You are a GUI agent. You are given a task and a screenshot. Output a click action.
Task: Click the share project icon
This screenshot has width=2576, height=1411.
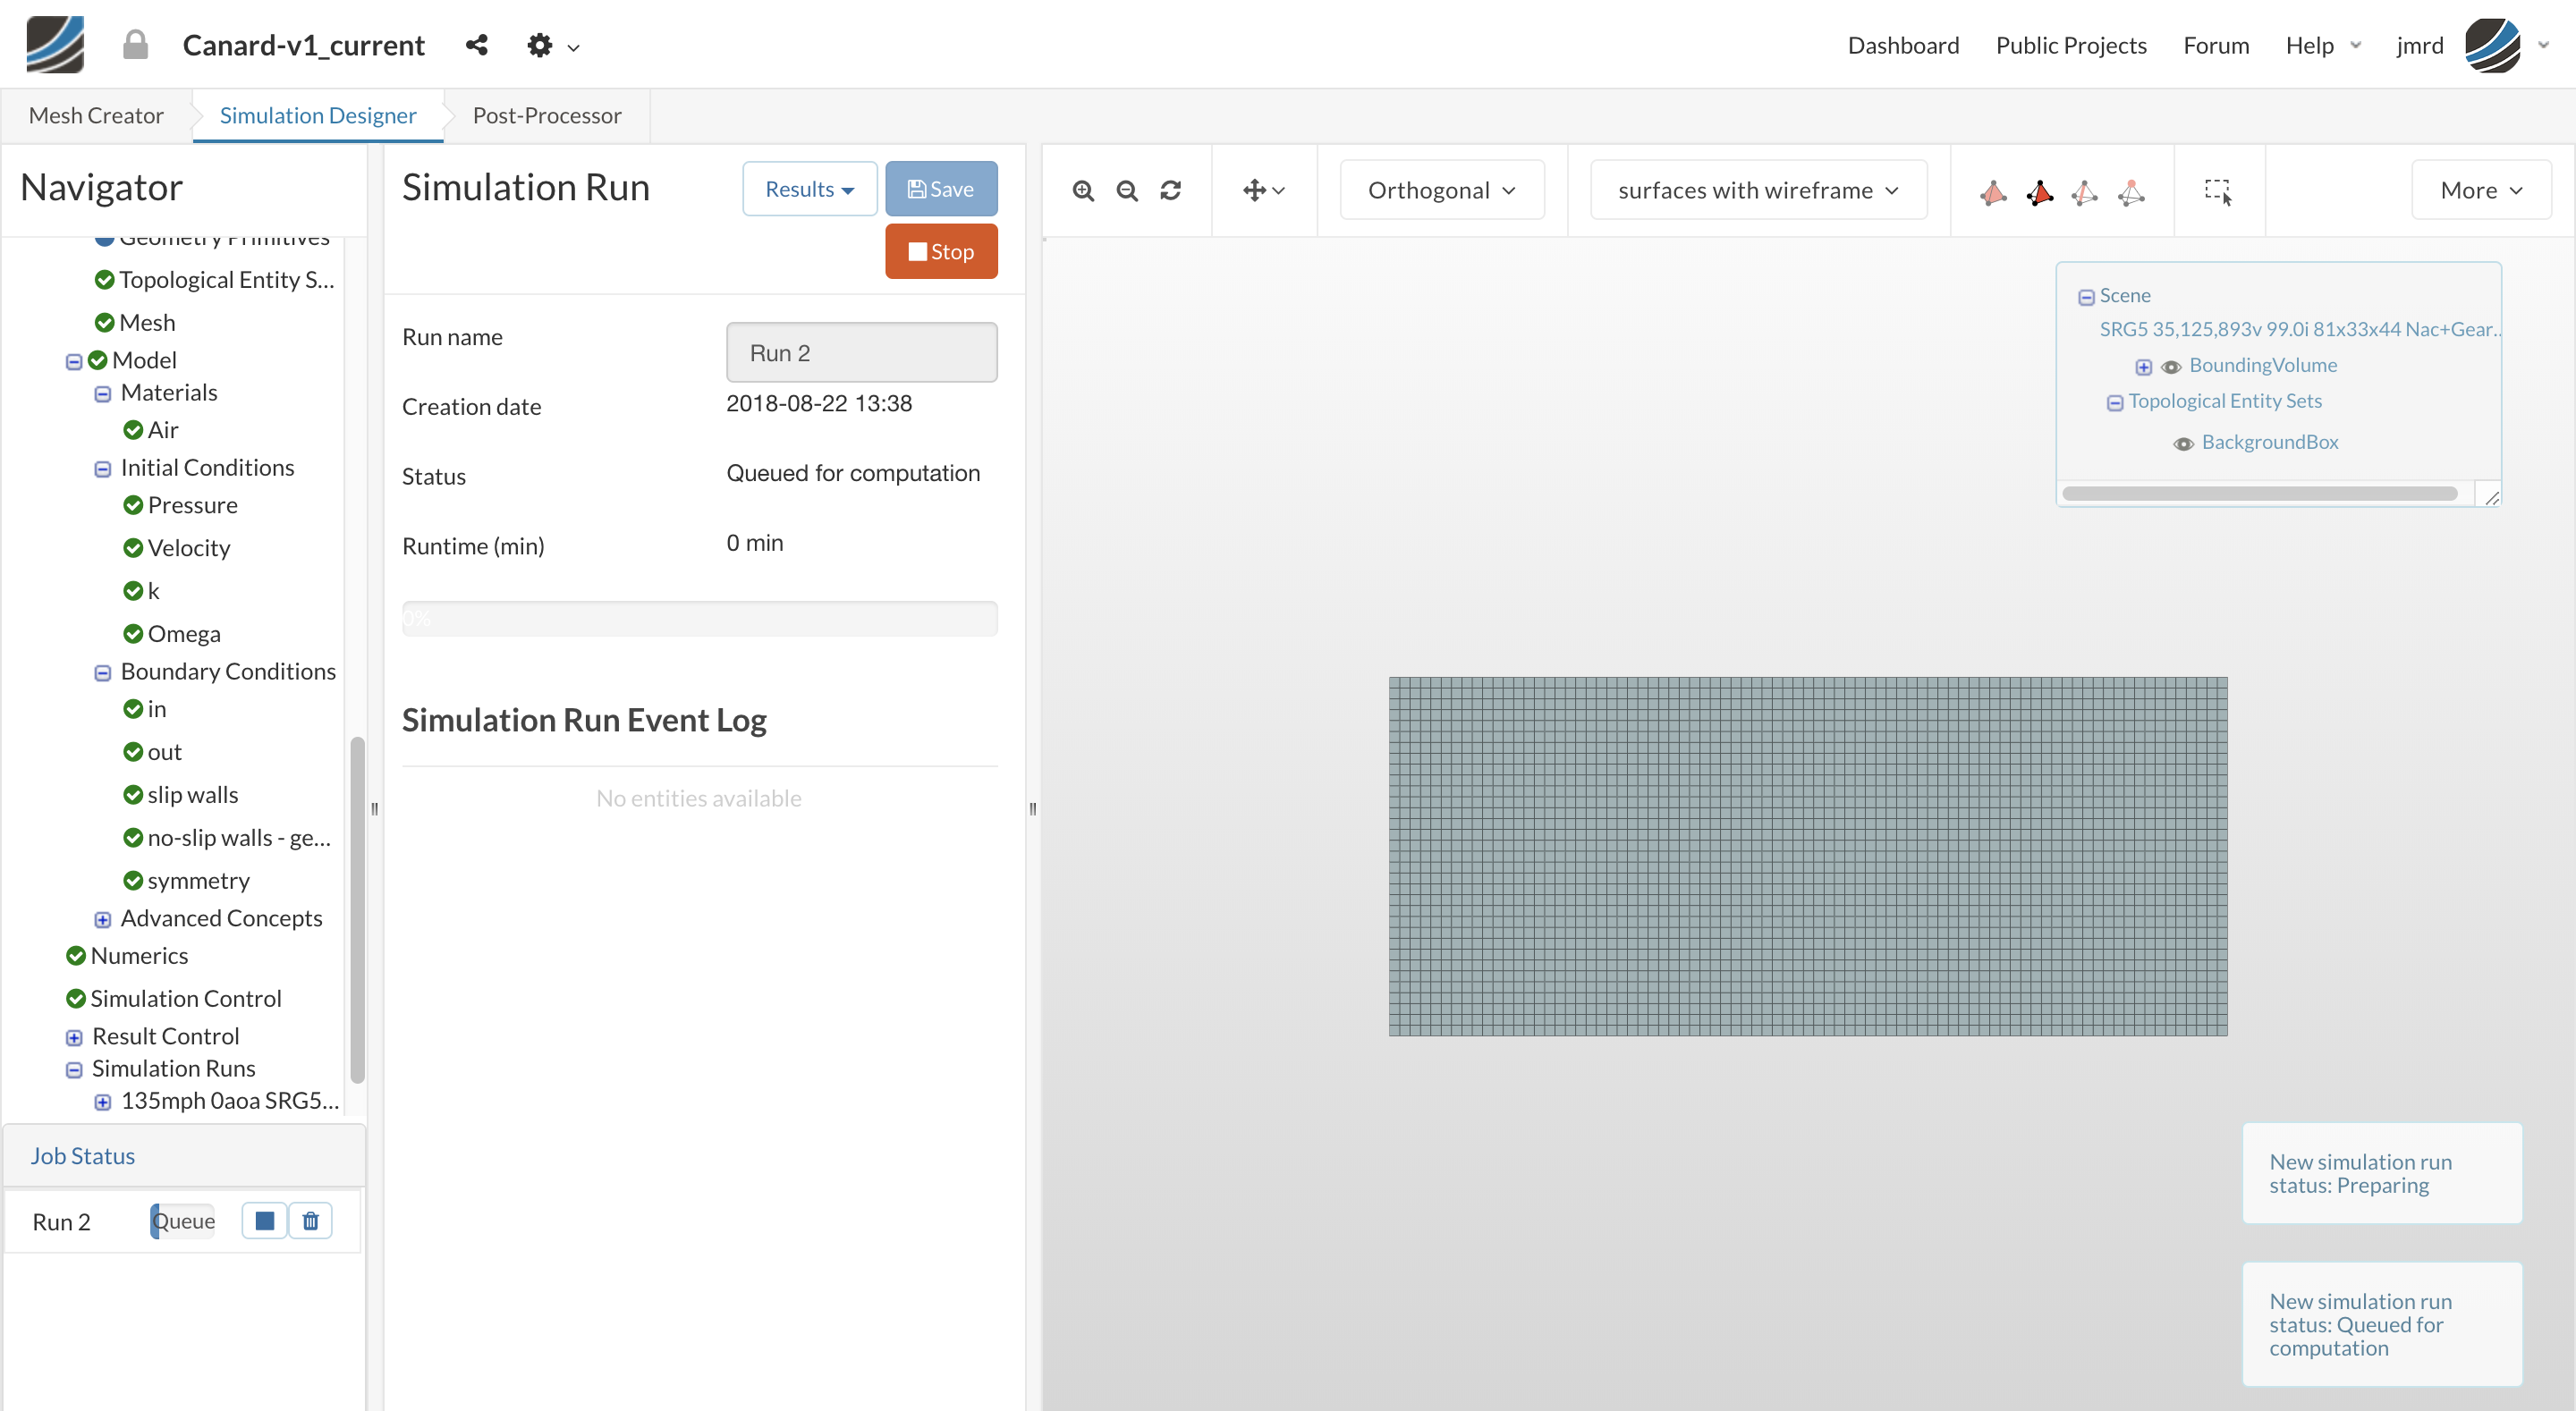pos(477,45)
